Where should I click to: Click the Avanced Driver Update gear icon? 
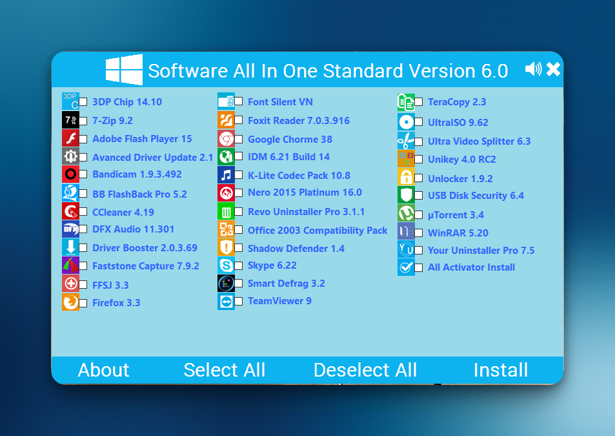click(70, 156)
